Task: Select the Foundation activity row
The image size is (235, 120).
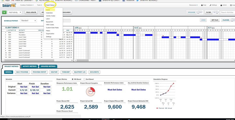Action: [x=38, y=35]
